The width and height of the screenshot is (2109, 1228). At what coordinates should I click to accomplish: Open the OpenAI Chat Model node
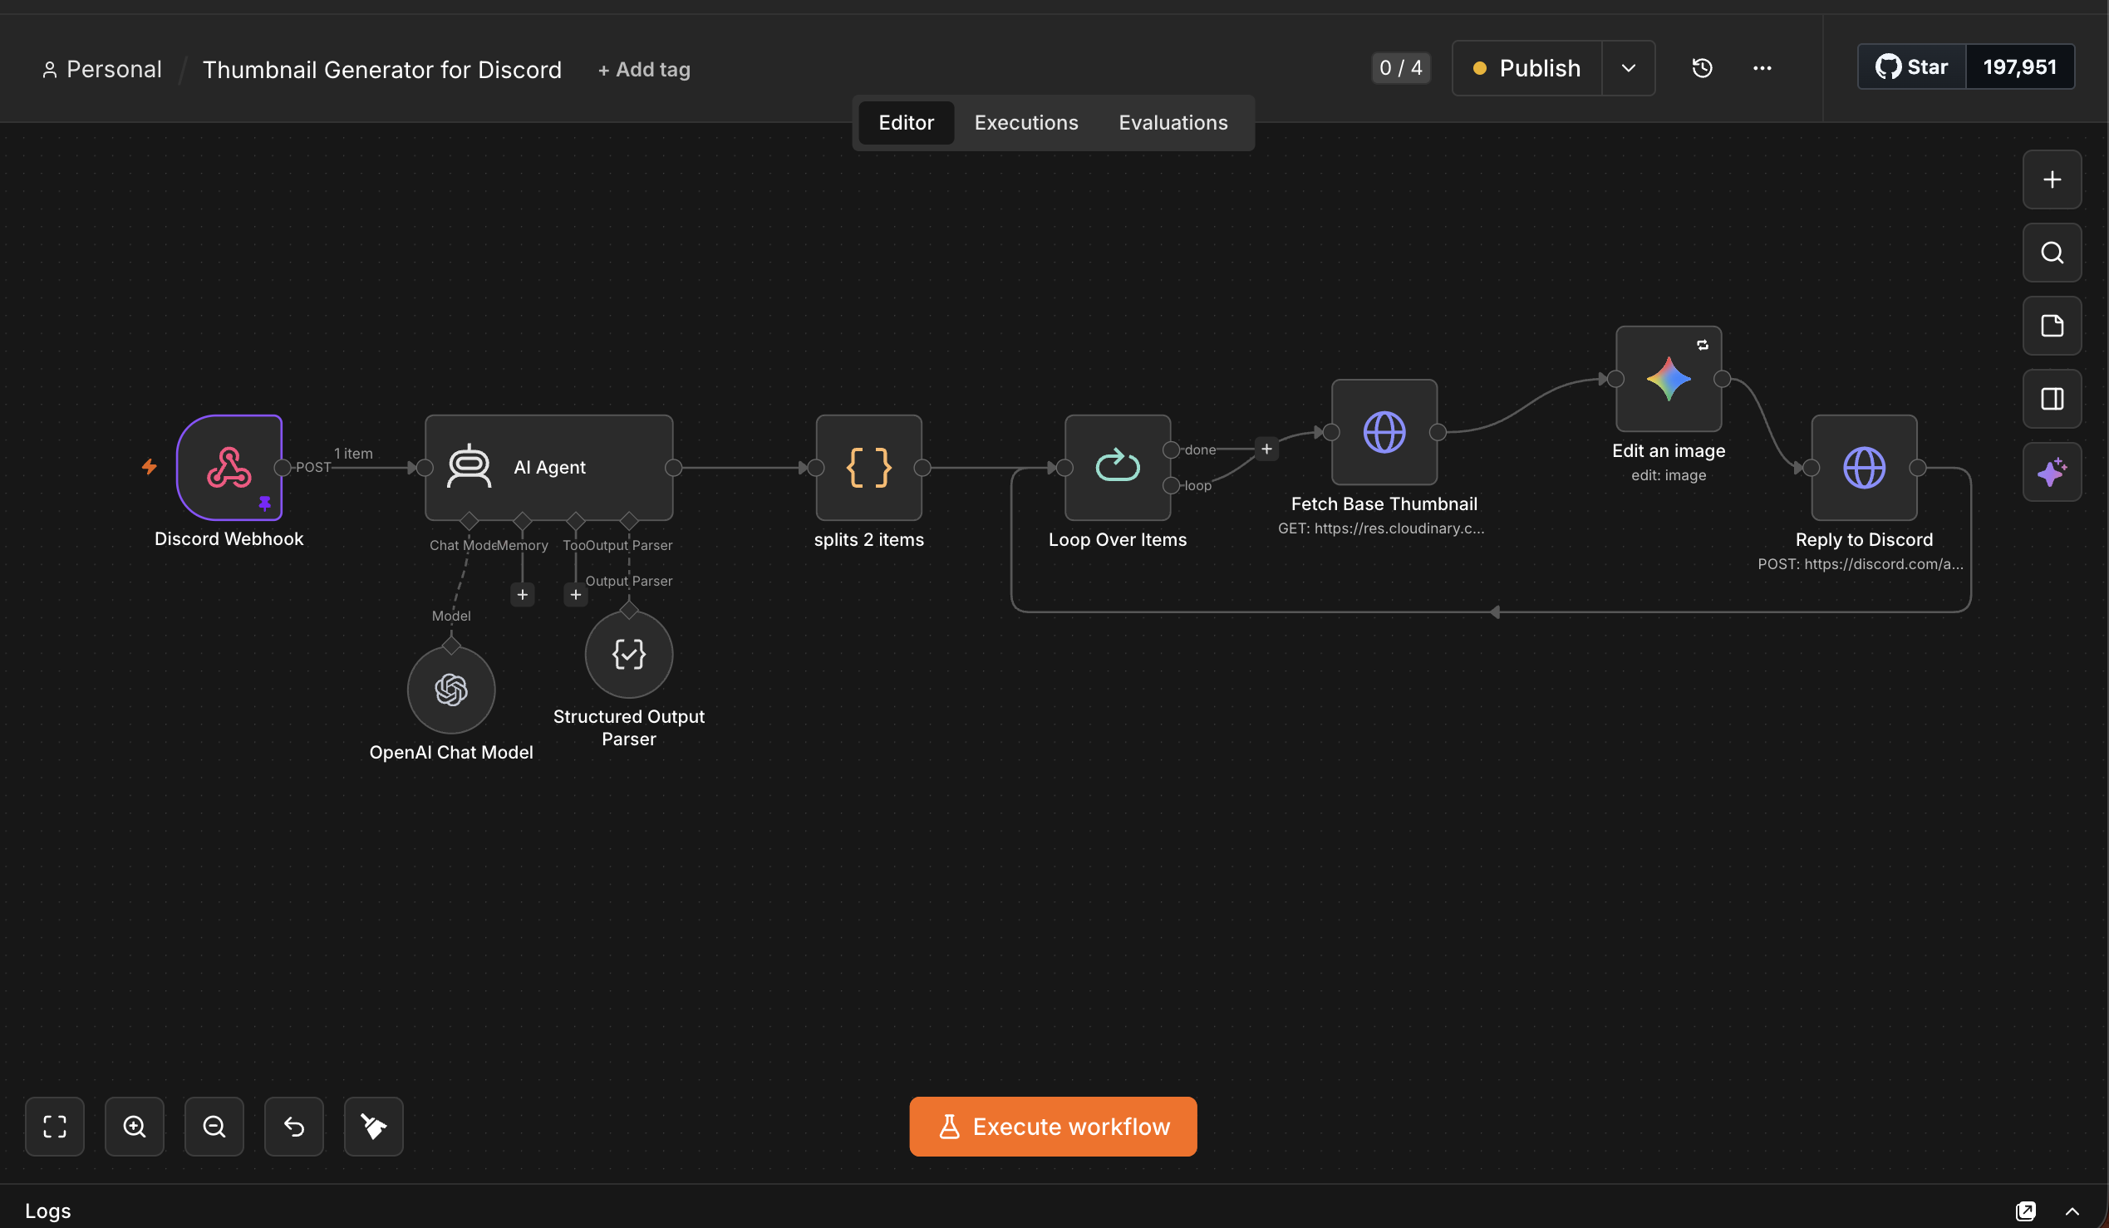point(451,690)
